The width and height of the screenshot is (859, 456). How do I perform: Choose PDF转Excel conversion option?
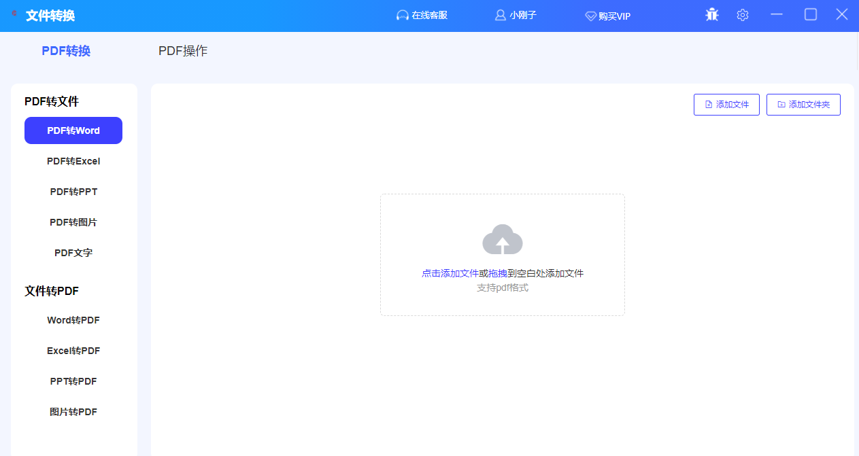(x=73, y=161)
